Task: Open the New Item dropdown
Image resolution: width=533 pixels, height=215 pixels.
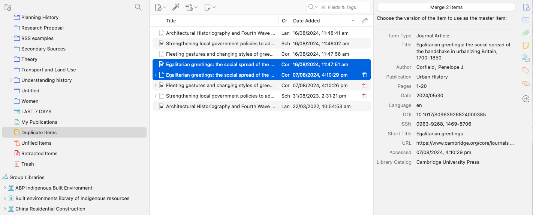Action: pyautogui.click(x=160, y=7)
